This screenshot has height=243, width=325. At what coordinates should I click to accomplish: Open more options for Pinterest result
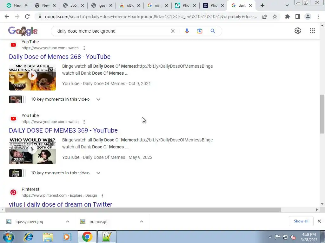coord(102,196)
